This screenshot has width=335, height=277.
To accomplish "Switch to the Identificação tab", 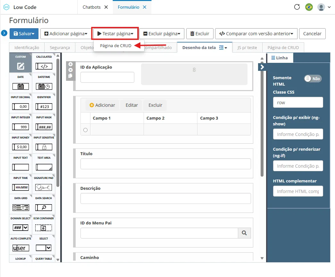I will tap(27, 48).
